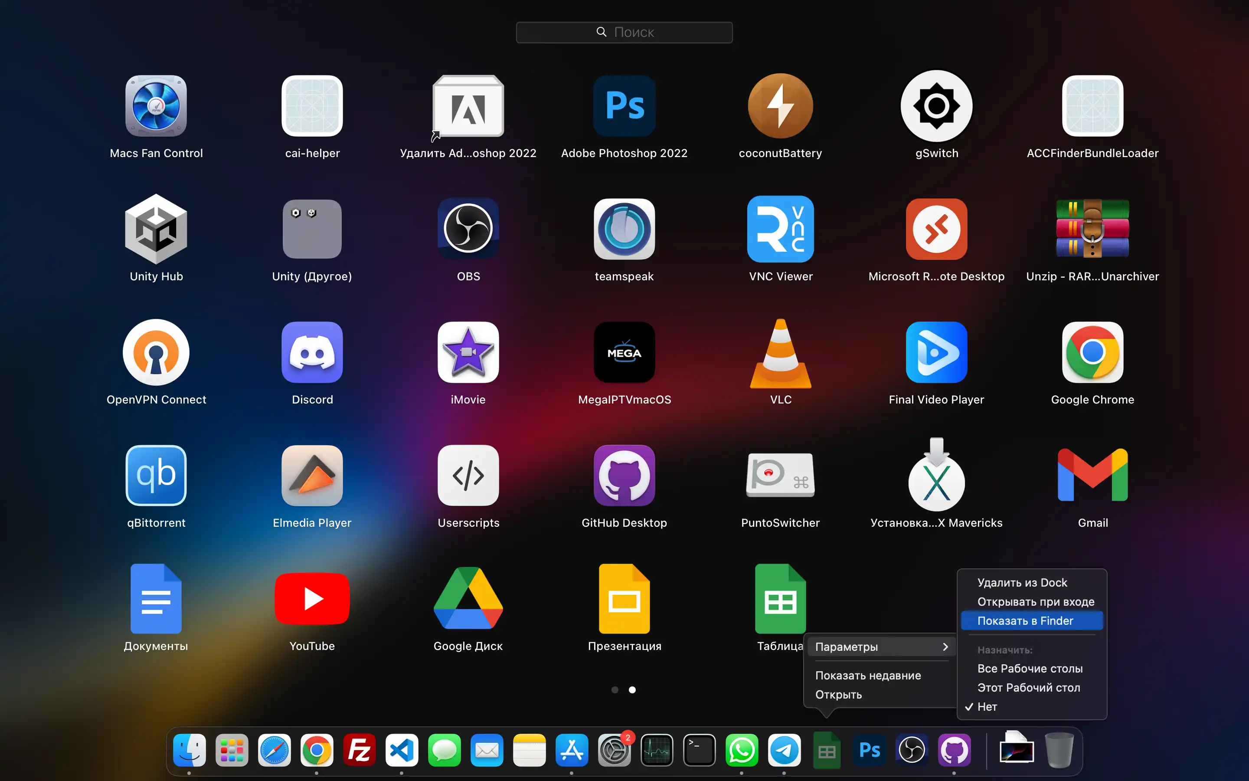Open GitHub Desktop in Launchpad grid
Image resolution: width=1249 pixels, height=781 pixels.
click(624, 475)
